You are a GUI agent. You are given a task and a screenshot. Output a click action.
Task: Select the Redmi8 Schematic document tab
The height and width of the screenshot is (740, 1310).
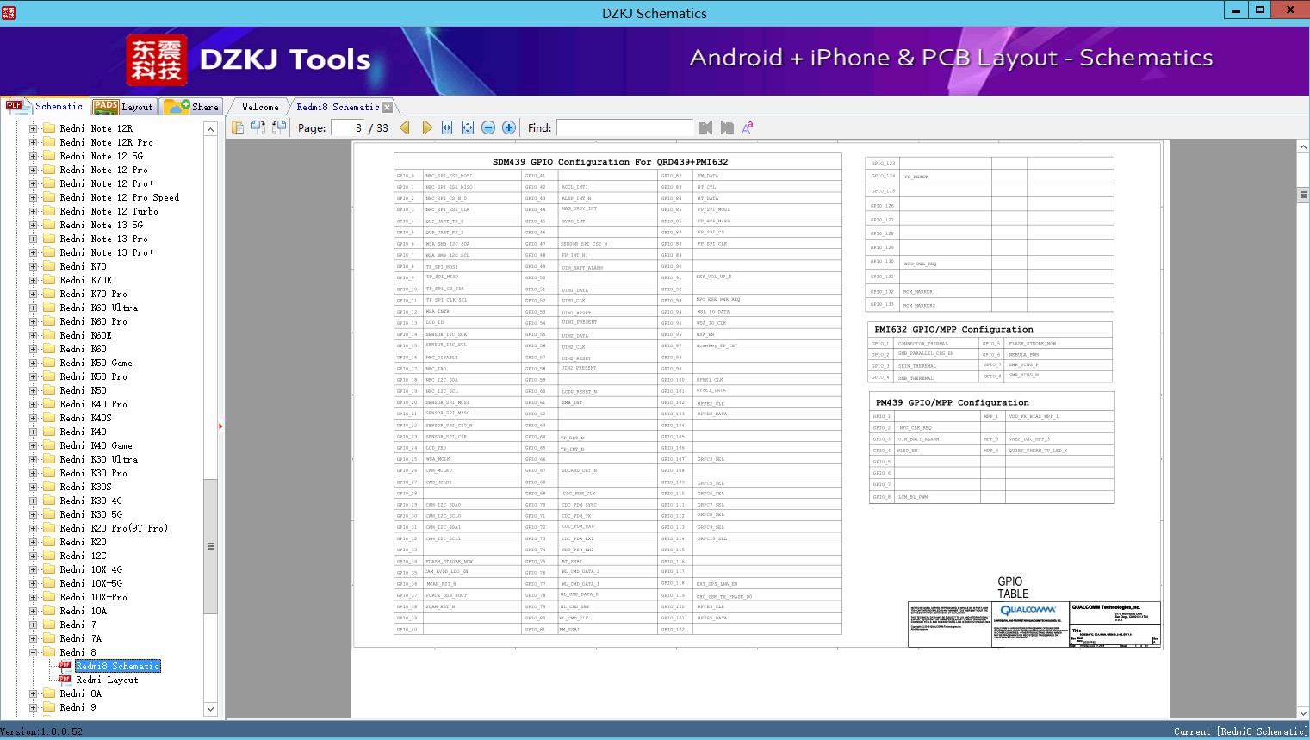[x=338, y=107]
